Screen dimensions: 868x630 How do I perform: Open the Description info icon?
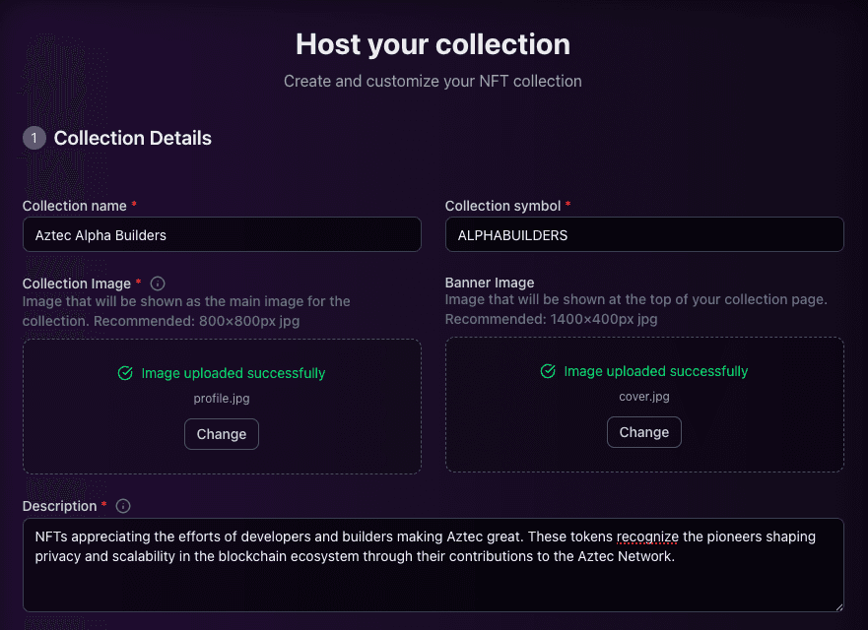pyautogui.click(x=123, y=506)
